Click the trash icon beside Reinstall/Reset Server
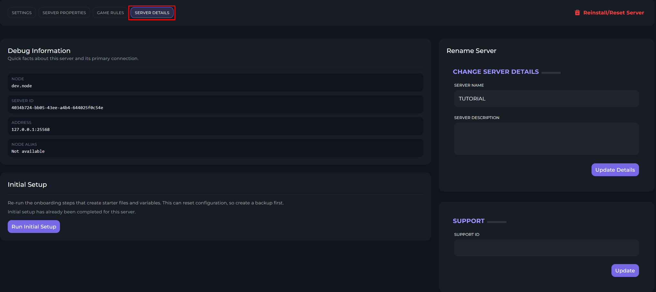The image size is (656, 292). point(577,13)
